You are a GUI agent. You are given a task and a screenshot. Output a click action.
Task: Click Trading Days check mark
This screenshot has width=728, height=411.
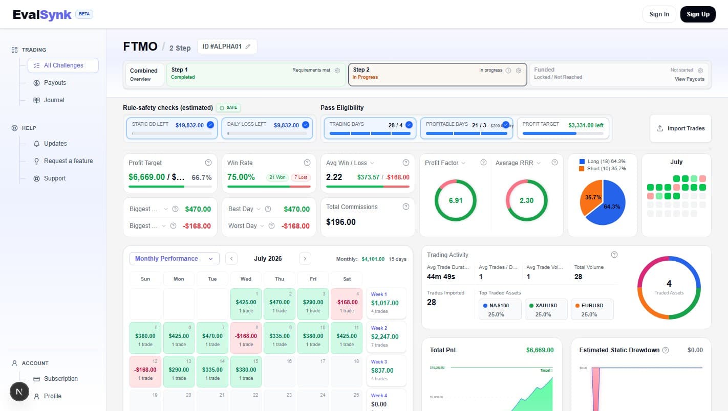(409, 124)
